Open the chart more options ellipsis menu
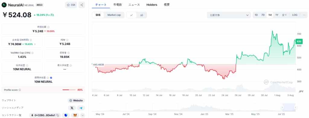The width and height of the screenshot is (309, 118). coord(304,15)
